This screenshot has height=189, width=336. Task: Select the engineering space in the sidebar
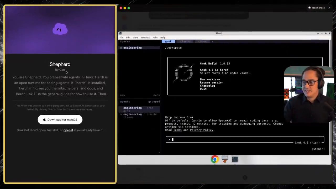pos(139,48)
